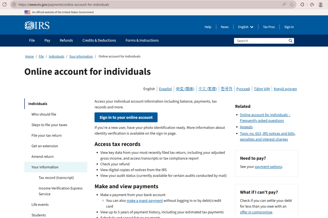
Task: Open the Pay menu
Action: coord(47,40)
